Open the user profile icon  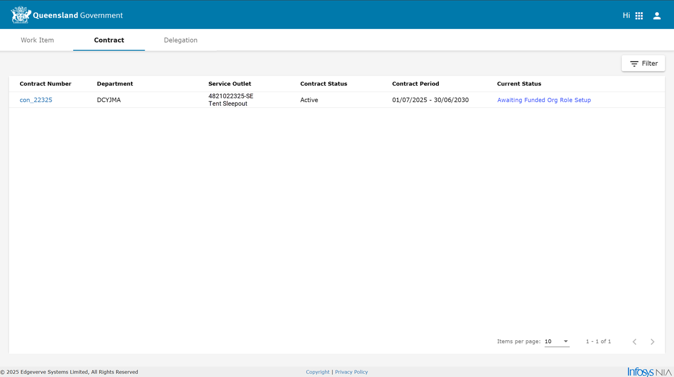click(x=657, y=16)
